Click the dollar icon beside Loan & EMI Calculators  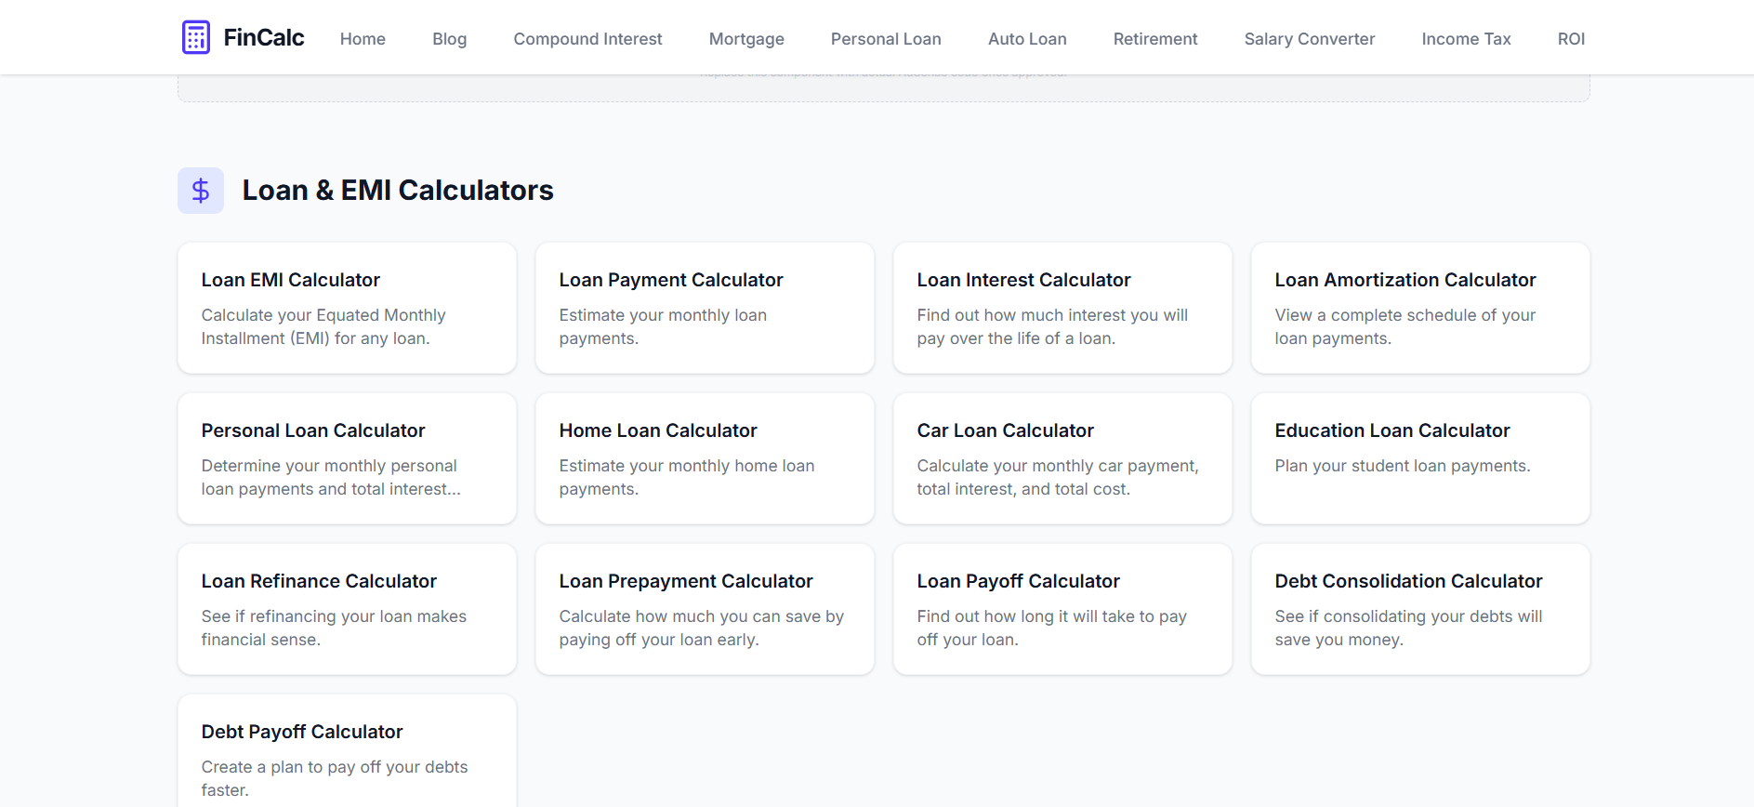[x=200, y=190]
